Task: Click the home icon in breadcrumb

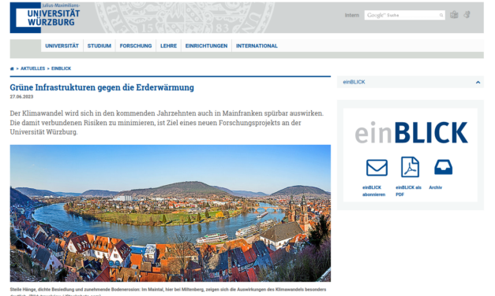Action: pos(12,68)
